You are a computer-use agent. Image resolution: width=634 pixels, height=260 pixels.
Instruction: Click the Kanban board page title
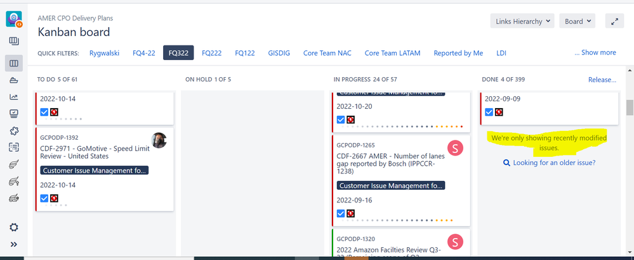point(74,32)
